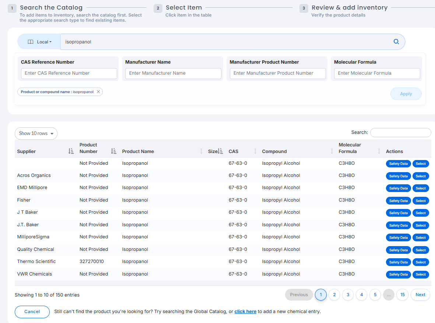Sort by Product Number column icon
This screenshot has width=435, height=323.
click(113, 151)
